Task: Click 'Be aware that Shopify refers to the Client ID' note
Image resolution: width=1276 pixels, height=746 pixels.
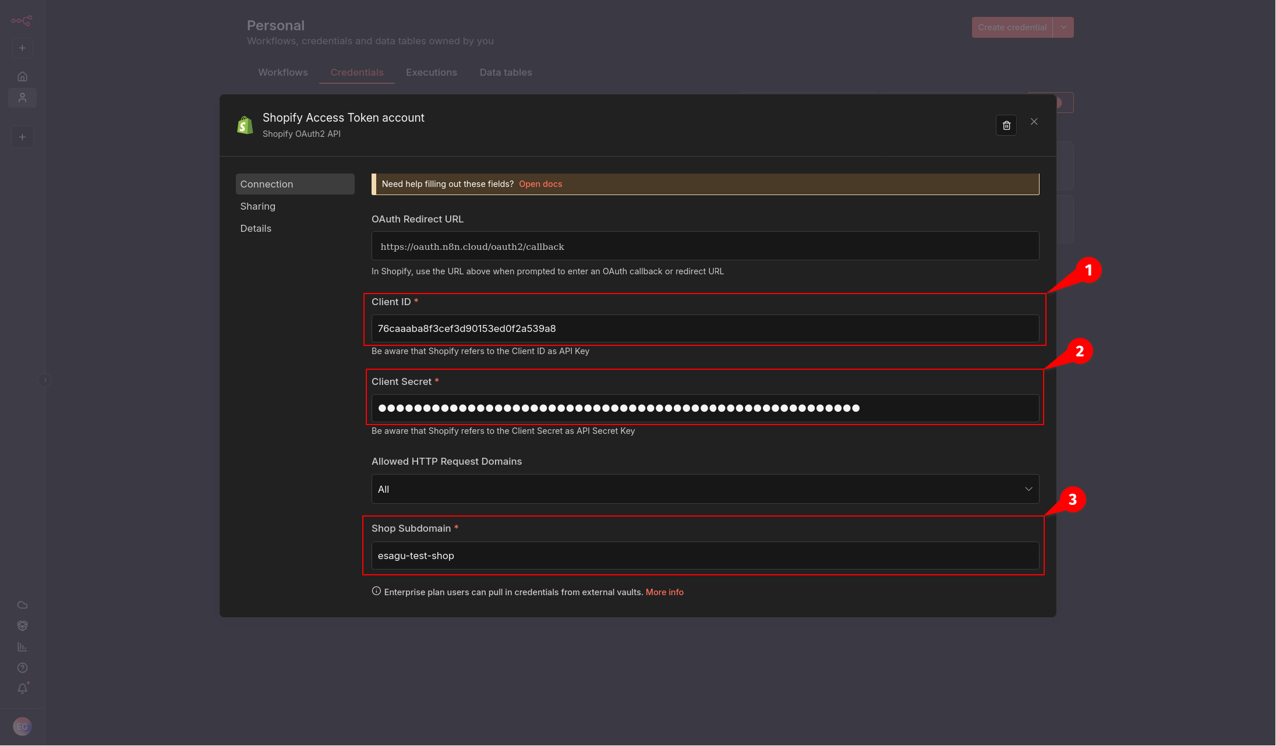Action: coord(480,351)
